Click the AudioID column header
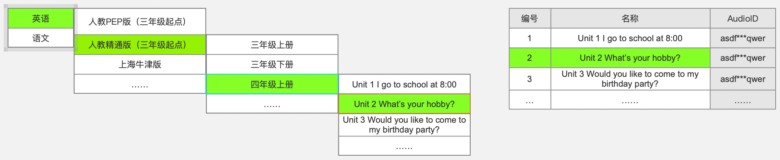Screen dimensions: 780x160 pos(743,18)
